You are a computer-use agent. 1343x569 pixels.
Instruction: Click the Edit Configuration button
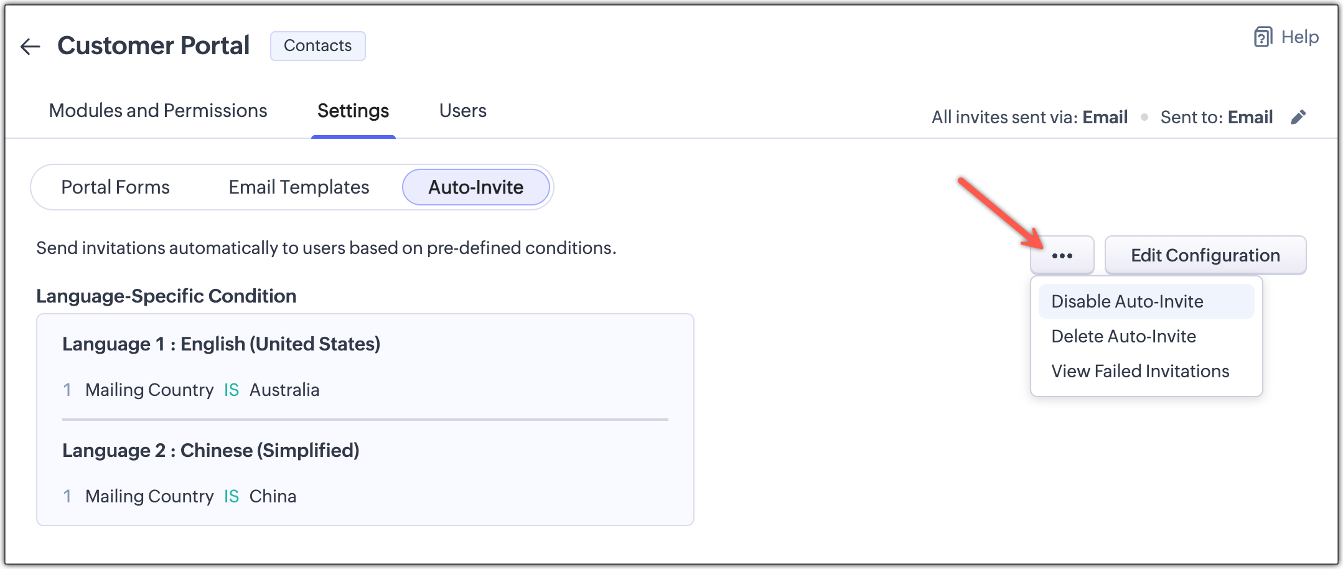tap(1205, 255)
